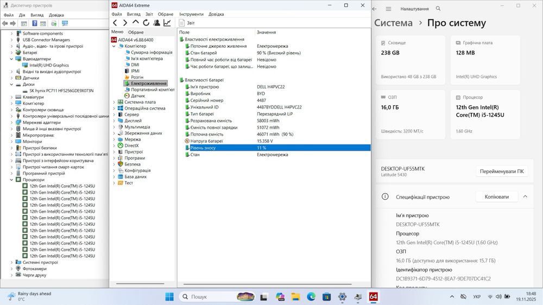Click Device Manager back arrow icon

pos(5,23)
